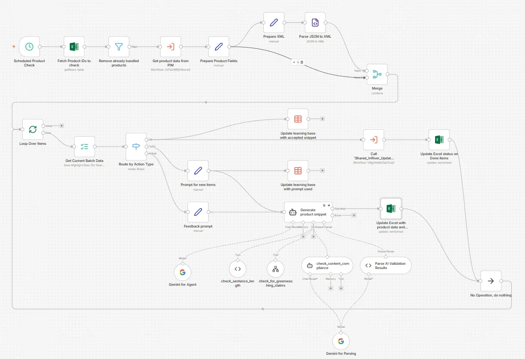Click the Get product data from PIM node

click(x=170, y=47)
